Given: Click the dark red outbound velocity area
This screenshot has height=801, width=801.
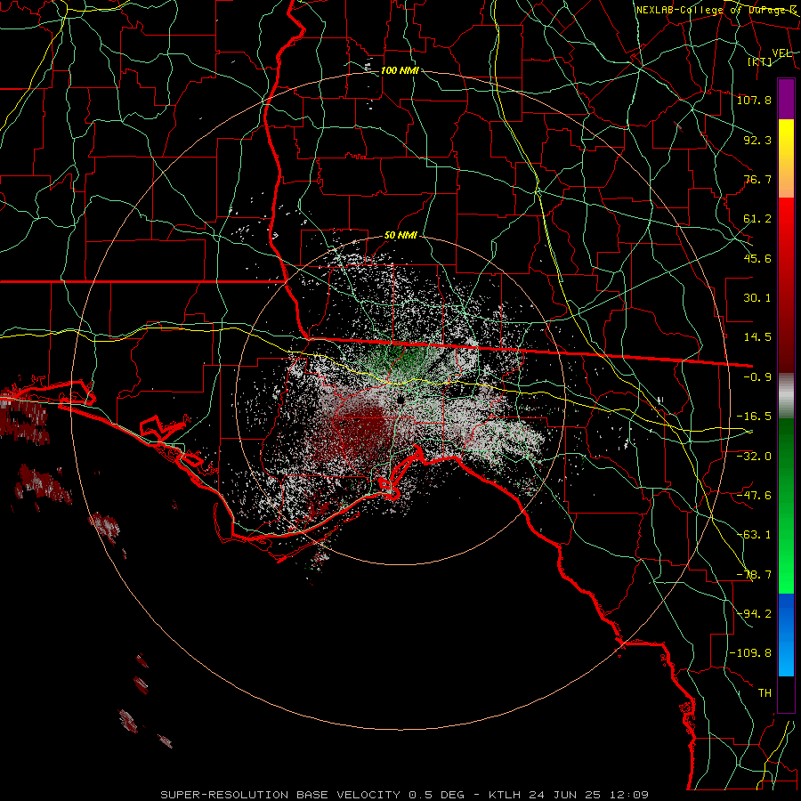Looking at the screenshot, I should (x=365, y=426).
